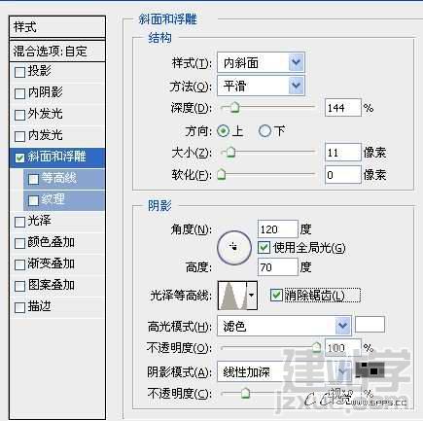
Task: Click the 样式 header in left panel
Action: pyautogui.click(x=57, y=27)
